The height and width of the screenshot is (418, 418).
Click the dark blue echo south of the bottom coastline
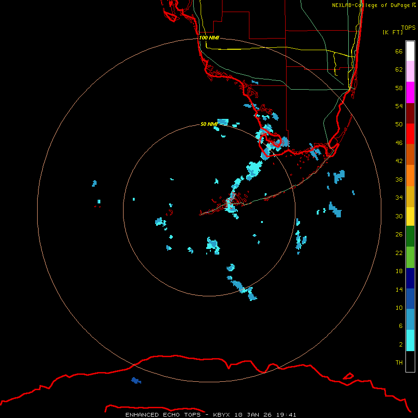point(136,380)
